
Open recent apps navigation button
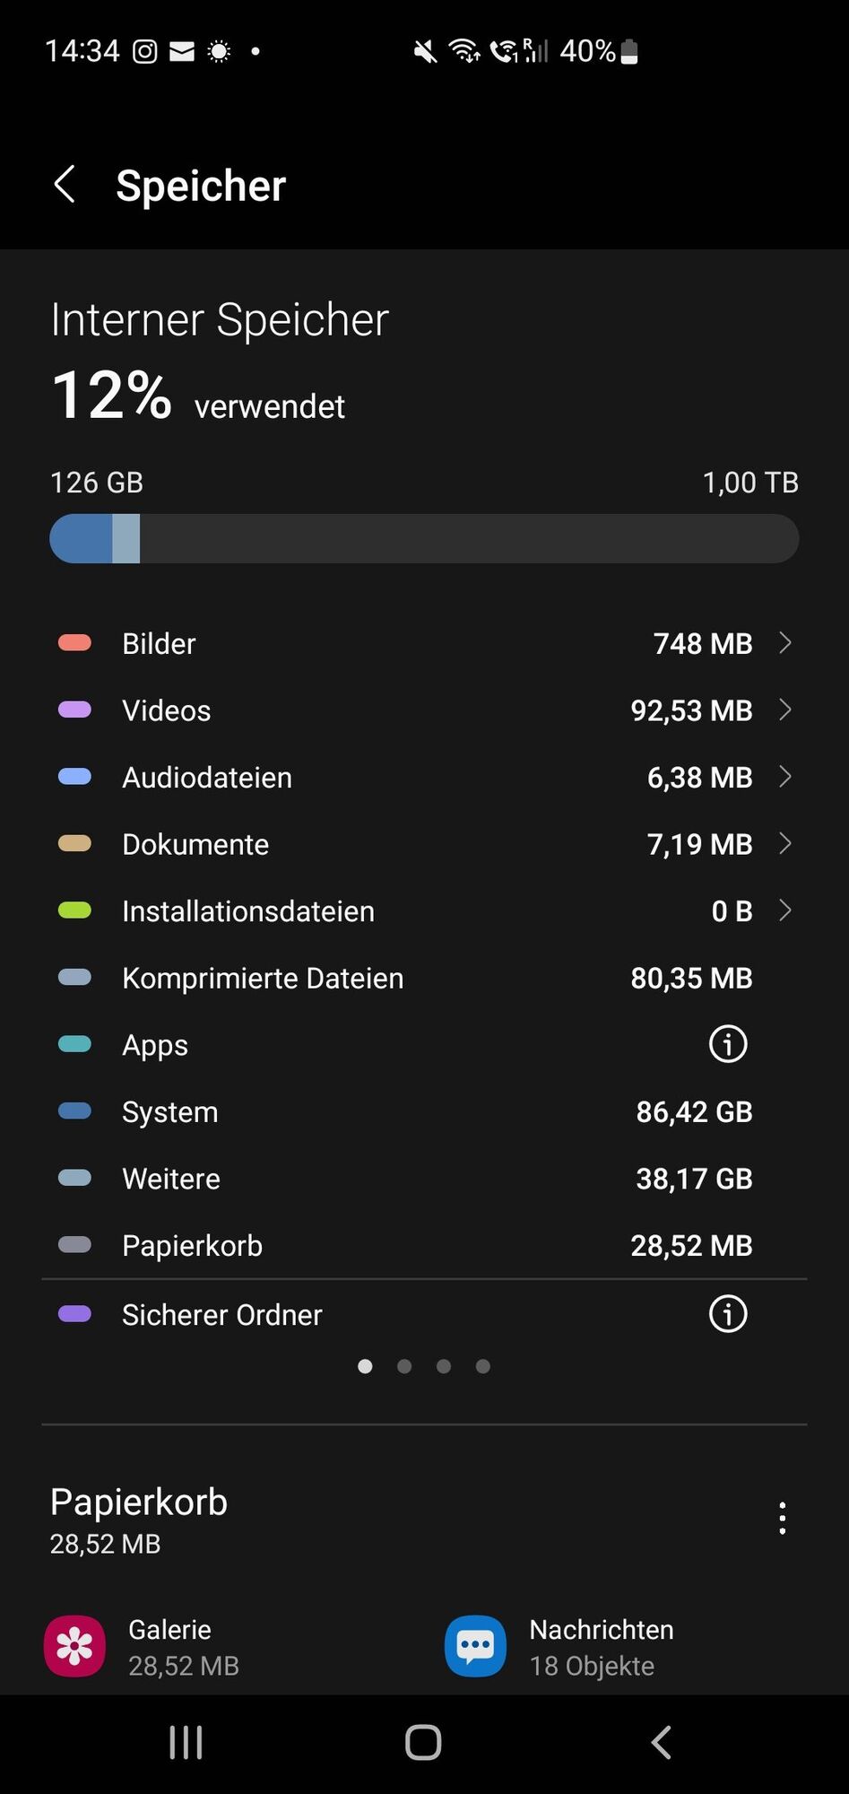point(186,1743)
